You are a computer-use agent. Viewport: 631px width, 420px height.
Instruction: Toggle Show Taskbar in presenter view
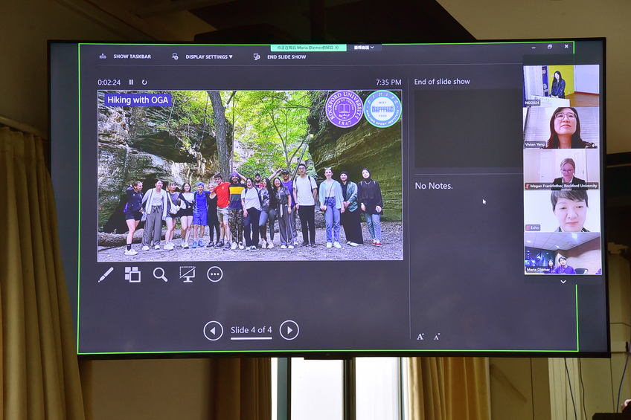126,56
